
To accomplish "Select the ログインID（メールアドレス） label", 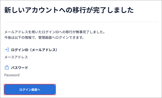I will point(34,50).
